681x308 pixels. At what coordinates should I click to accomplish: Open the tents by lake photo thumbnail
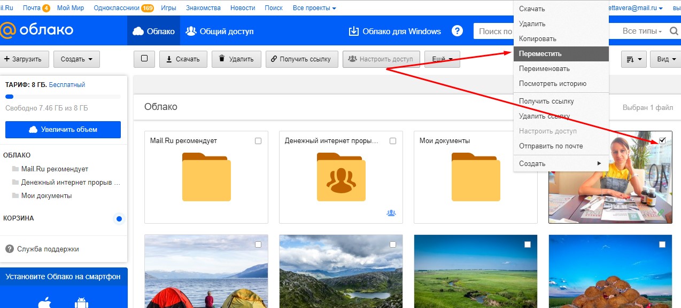[206, 271]
